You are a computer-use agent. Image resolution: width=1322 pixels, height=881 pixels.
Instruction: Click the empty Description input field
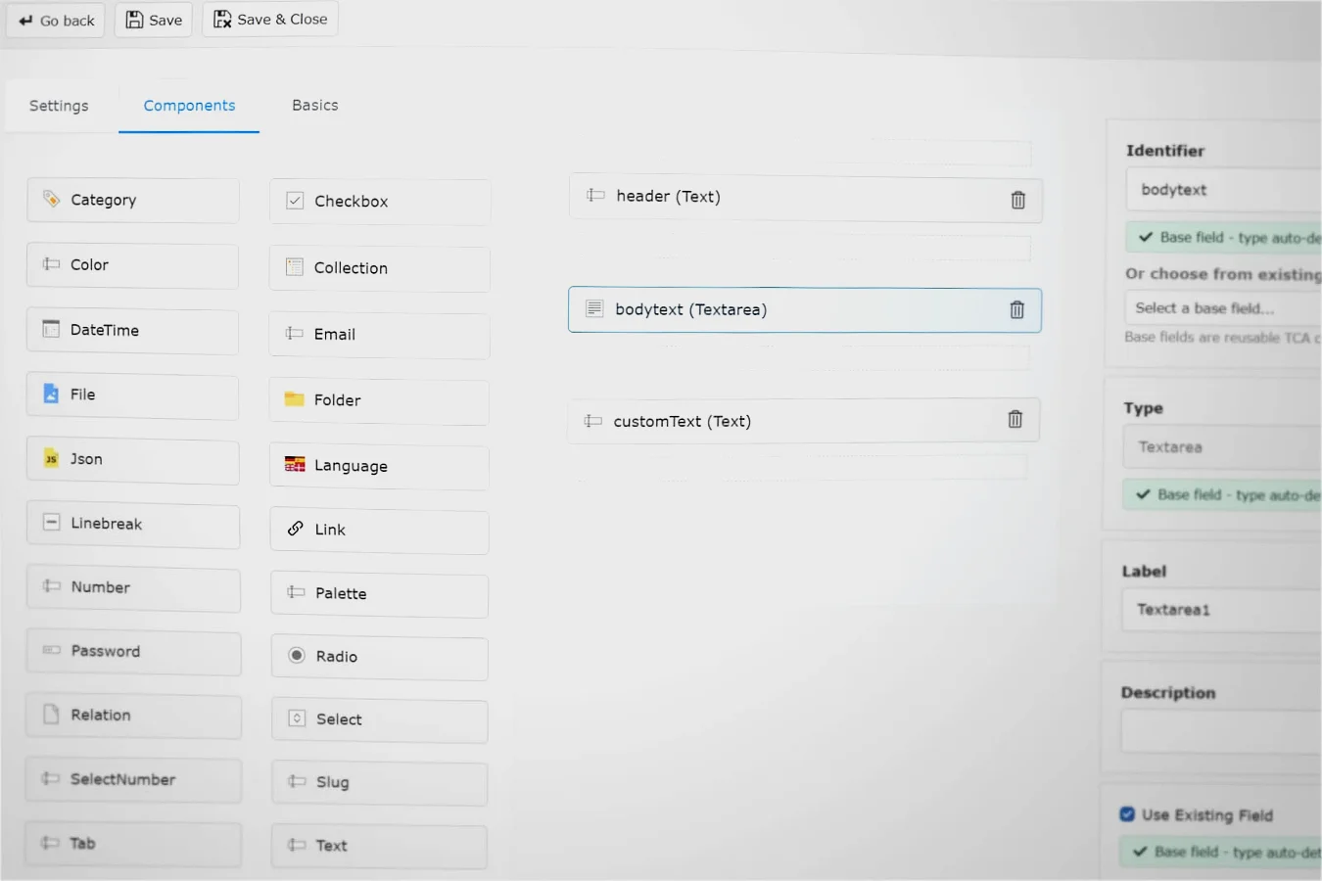pyautogui.click(x=1221, y=731)
